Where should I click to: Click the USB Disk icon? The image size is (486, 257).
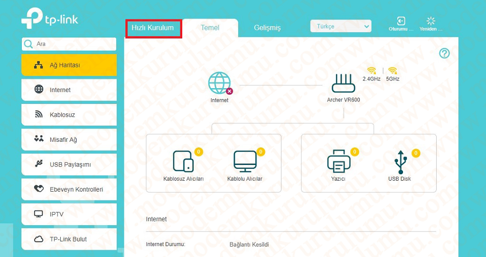pos(401,162)
